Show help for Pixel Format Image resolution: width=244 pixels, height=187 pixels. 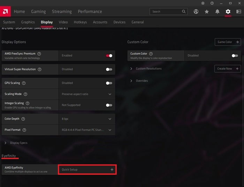point(24,130)
